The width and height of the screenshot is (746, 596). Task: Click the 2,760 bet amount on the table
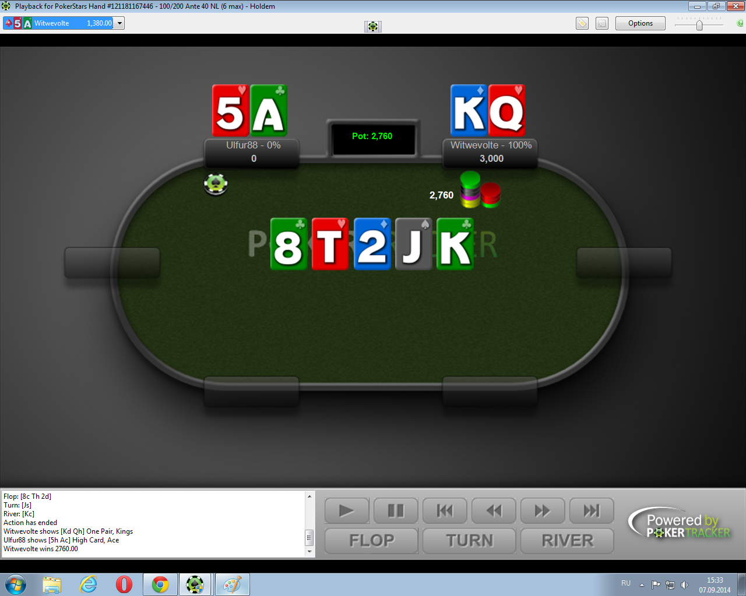click(441, 196)
